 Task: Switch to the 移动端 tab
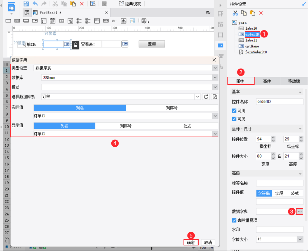tap(294, 81)
